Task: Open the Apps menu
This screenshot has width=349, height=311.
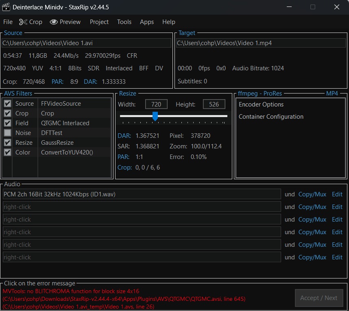Action: point(146,22)
